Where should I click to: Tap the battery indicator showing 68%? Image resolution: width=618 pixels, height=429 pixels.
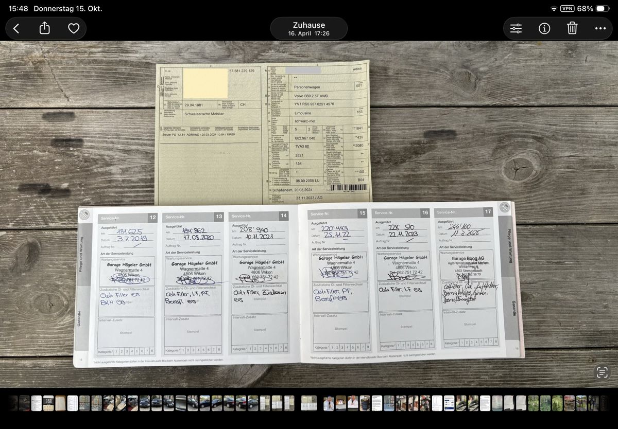pyautogui.click(x=593, y=9)
